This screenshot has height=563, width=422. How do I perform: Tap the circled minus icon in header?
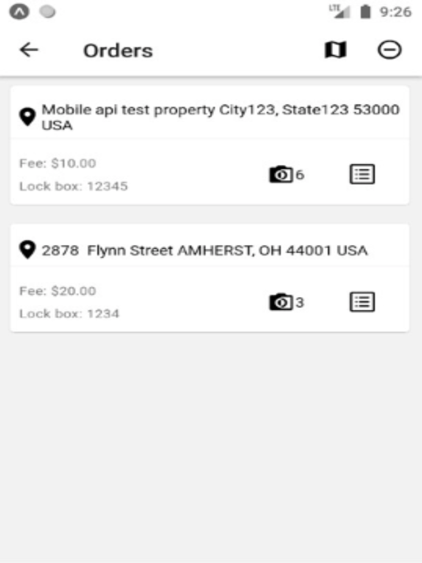pos(389,50)
